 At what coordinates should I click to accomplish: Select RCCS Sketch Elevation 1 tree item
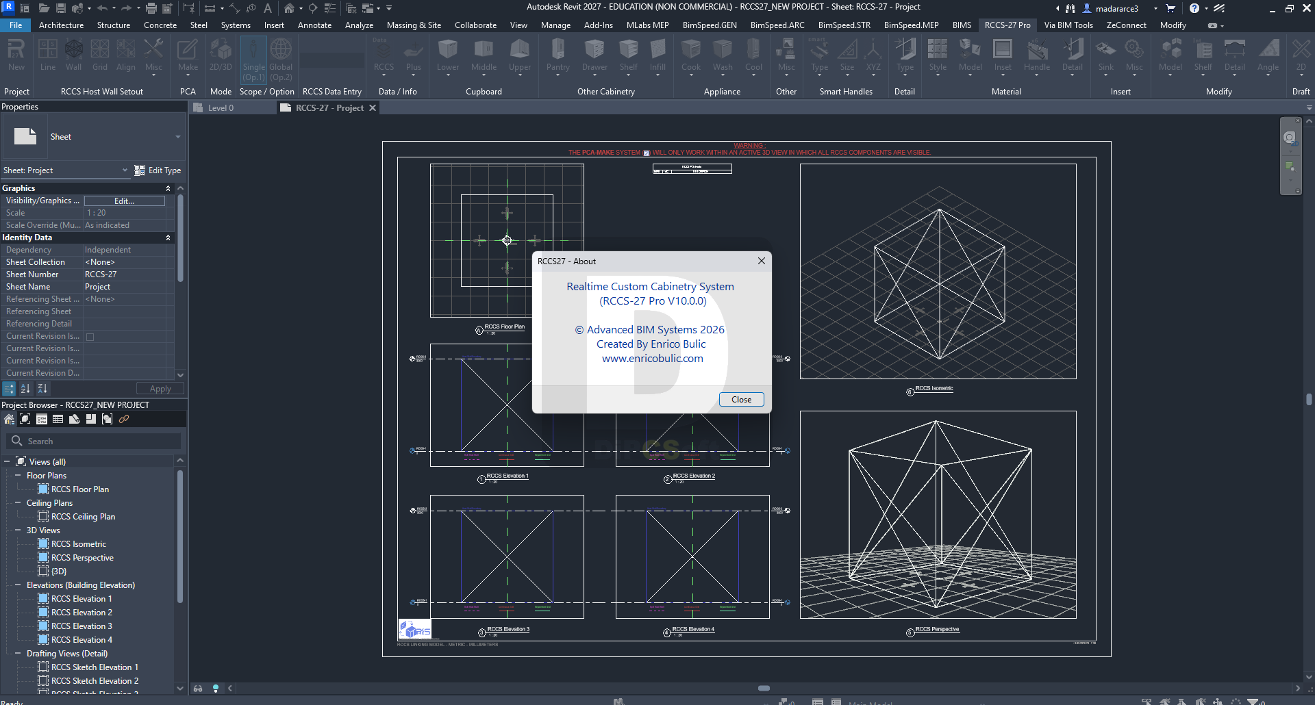pyautogui.click(x=95, y=667)
